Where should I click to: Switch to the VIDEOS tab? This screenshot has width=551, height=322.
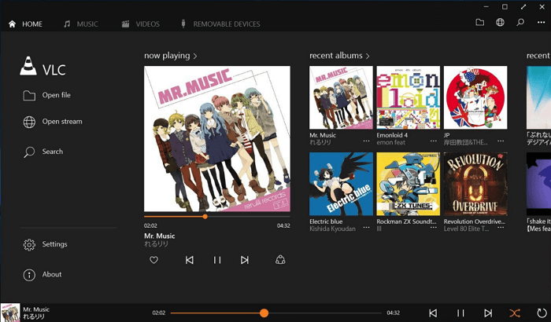coord(141,24)
